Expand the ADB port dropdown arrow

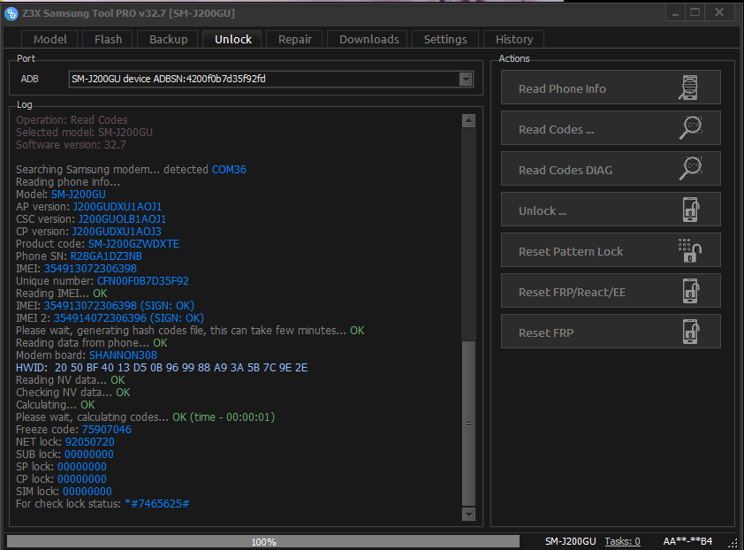[466, 80]
